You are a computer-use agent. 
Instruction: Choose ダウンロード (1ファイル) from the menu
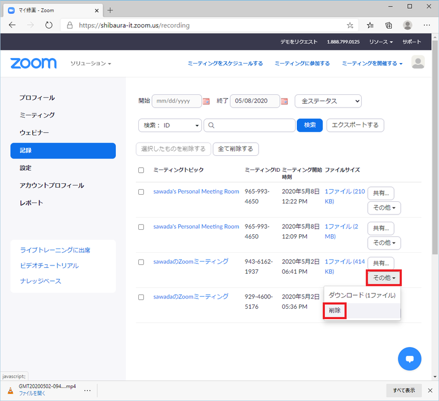click(362, 295)
